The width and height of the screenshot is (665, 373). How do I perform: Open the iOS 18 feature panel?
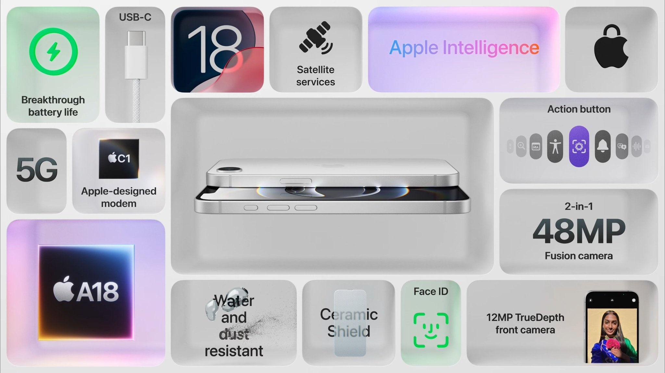218,49
